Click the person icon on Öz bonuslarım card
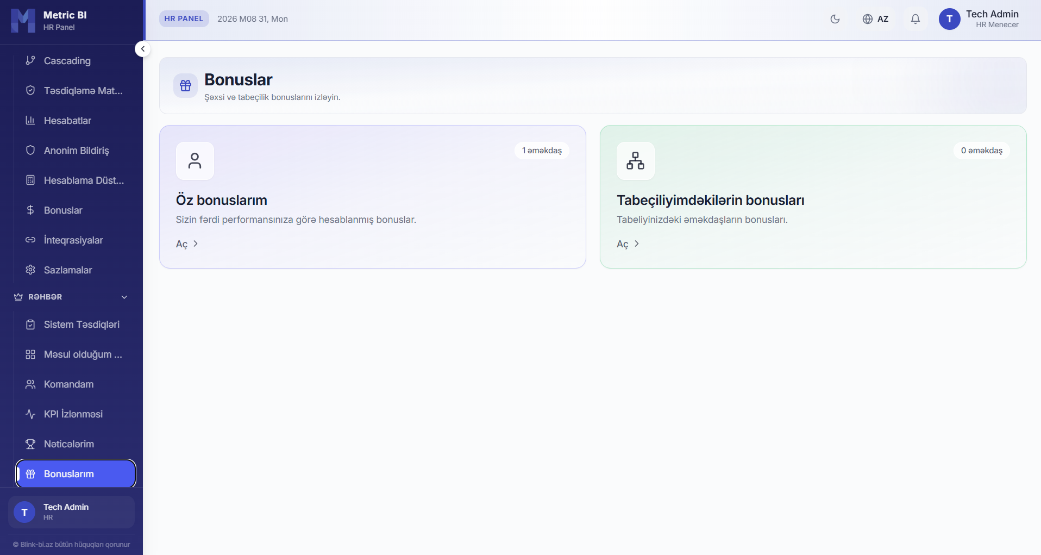 pos(195,161)
